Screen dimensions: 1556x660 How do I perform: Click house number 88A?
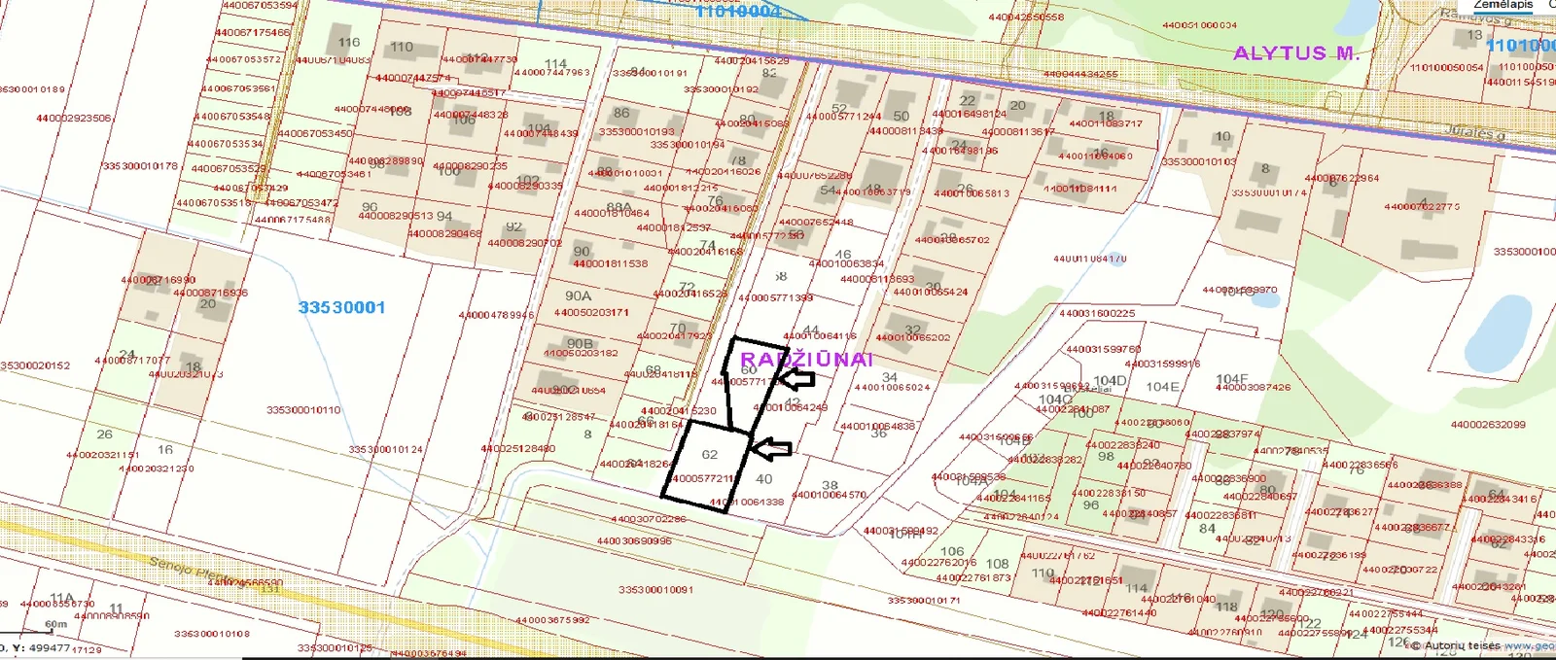[619, 208]
